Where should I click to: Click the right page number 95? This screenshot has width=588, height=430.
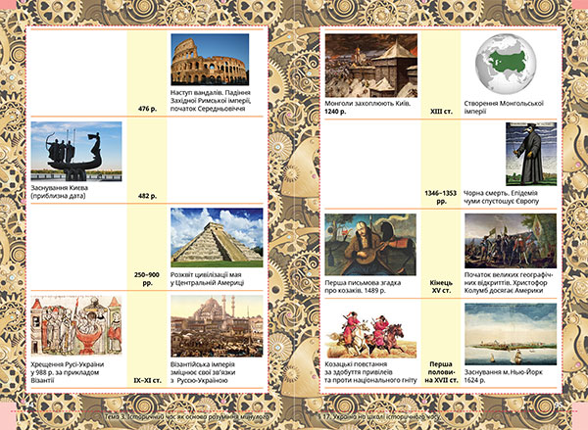pos(559,406)
